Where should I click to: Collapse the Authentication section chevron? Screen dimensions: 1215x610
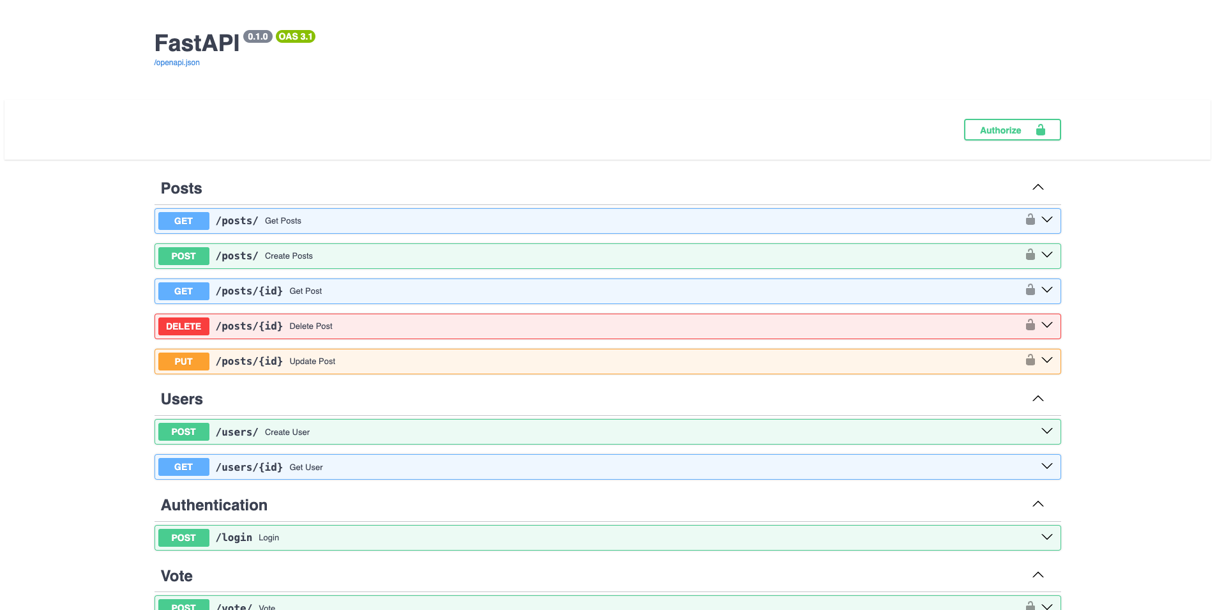click(1038, 504)
